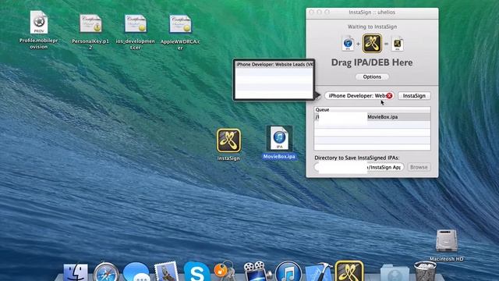Open Xcode in the dock

coord(319,272)
